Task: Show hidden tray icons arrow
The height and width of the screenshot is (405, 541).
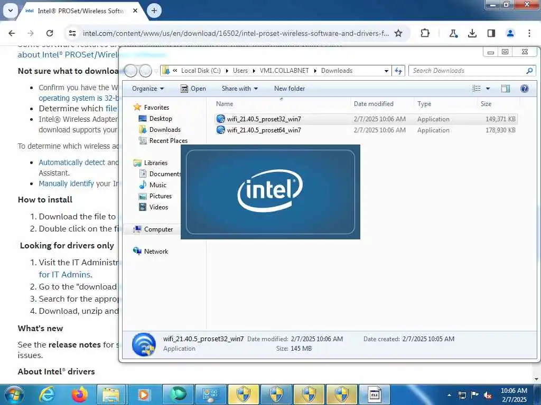Action: pos(449,395)
